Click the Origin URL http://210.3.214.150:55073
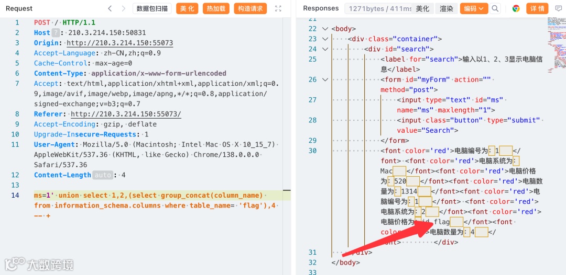 (120, 43)
